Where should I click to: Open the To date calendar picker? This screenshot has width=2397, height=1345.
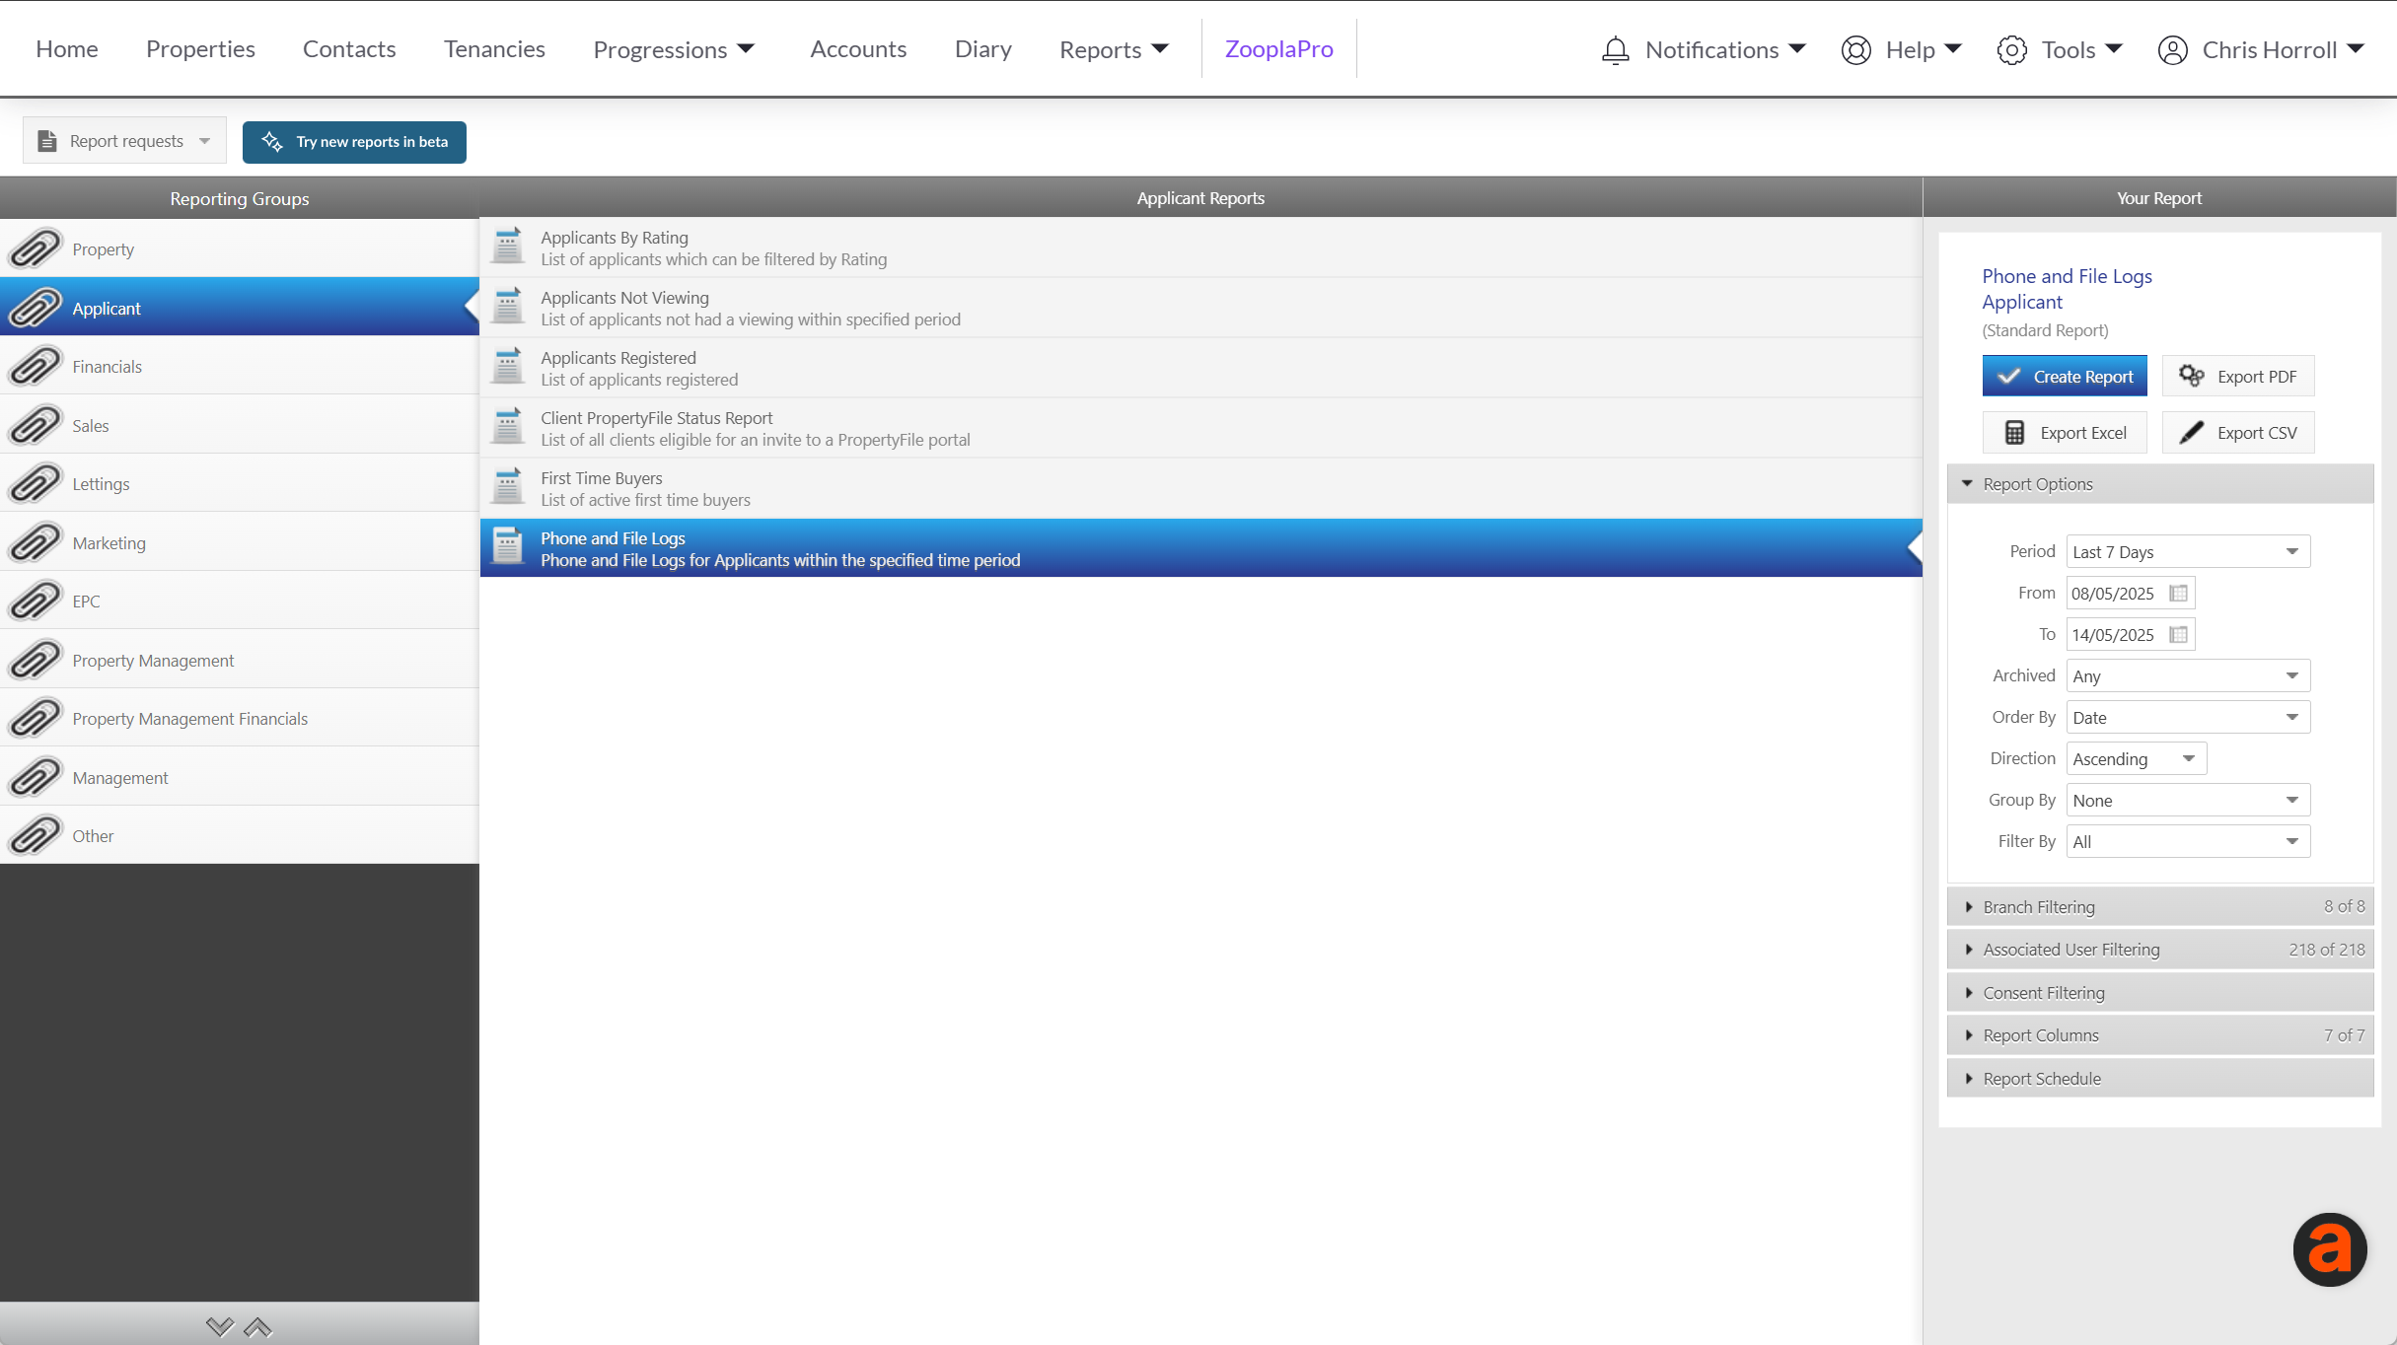(2178, 634)
